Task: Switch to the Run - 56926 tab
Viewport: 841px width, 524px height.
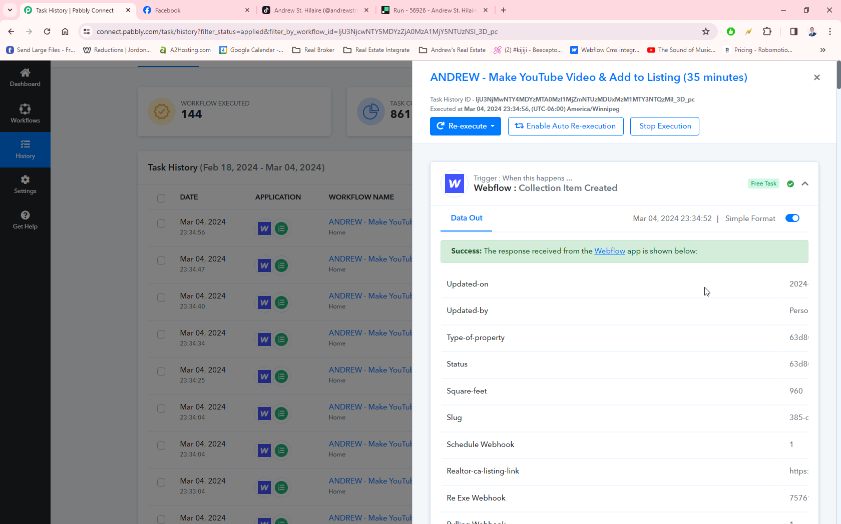Action: [x=435, y=10]
